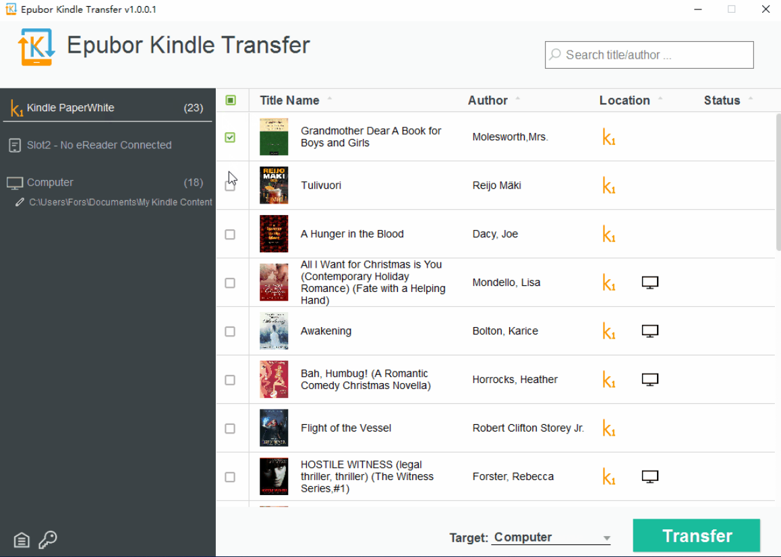Click the title 'Flight of the Vessel'
The height and width of the screenshot is (557, 781).
(x=346, y=428)
